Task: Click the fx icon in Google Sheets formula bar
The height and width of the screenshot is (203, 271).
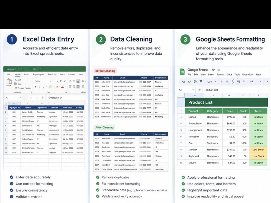Action: coord(199,90)
